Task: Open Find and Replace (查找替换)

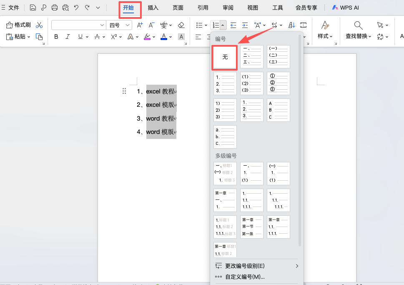Action: pyautogui.click(x=359, y=29)
